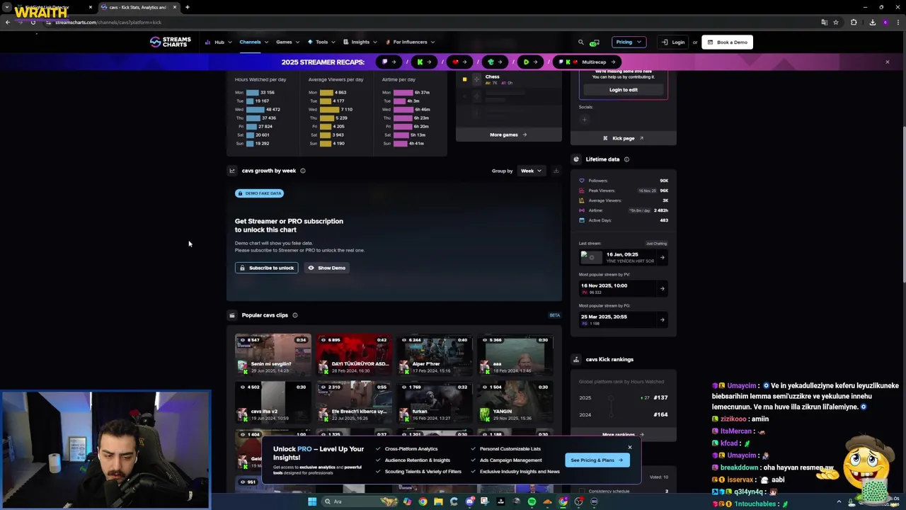Play the furkan clip

tap(435, 402)
